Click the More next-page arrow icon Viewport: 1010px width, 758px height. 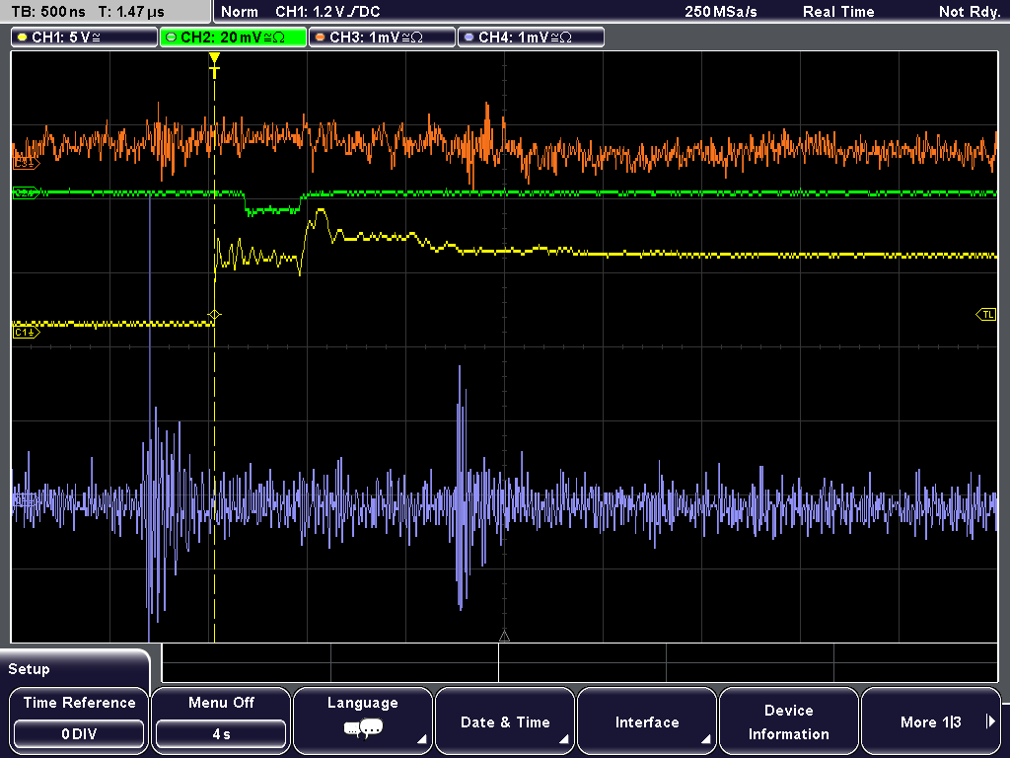990,721
